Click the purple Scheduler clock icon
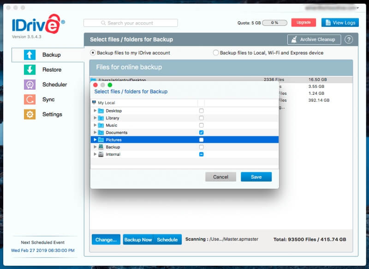369x269 pixels. [x=30, y=85]
